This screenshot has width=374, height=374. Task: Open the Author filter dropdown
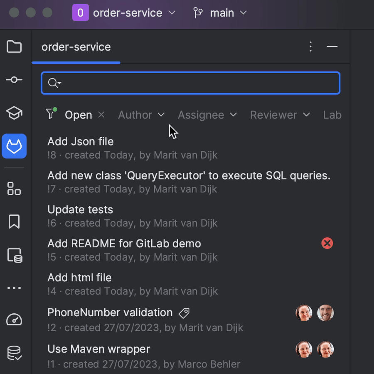[x=141, y=115]
